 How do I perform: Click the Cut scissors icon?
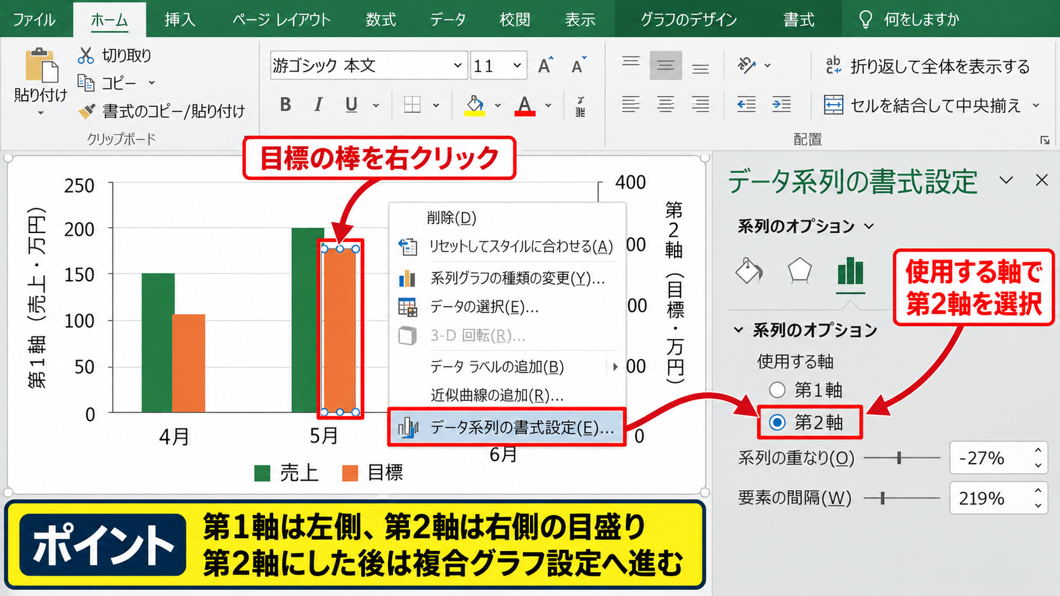pos(86,56)
